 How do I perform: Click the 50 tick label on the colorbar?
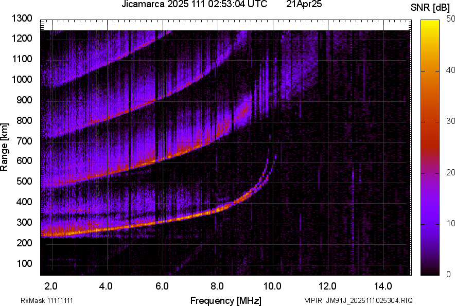click(x=451, y=19)
